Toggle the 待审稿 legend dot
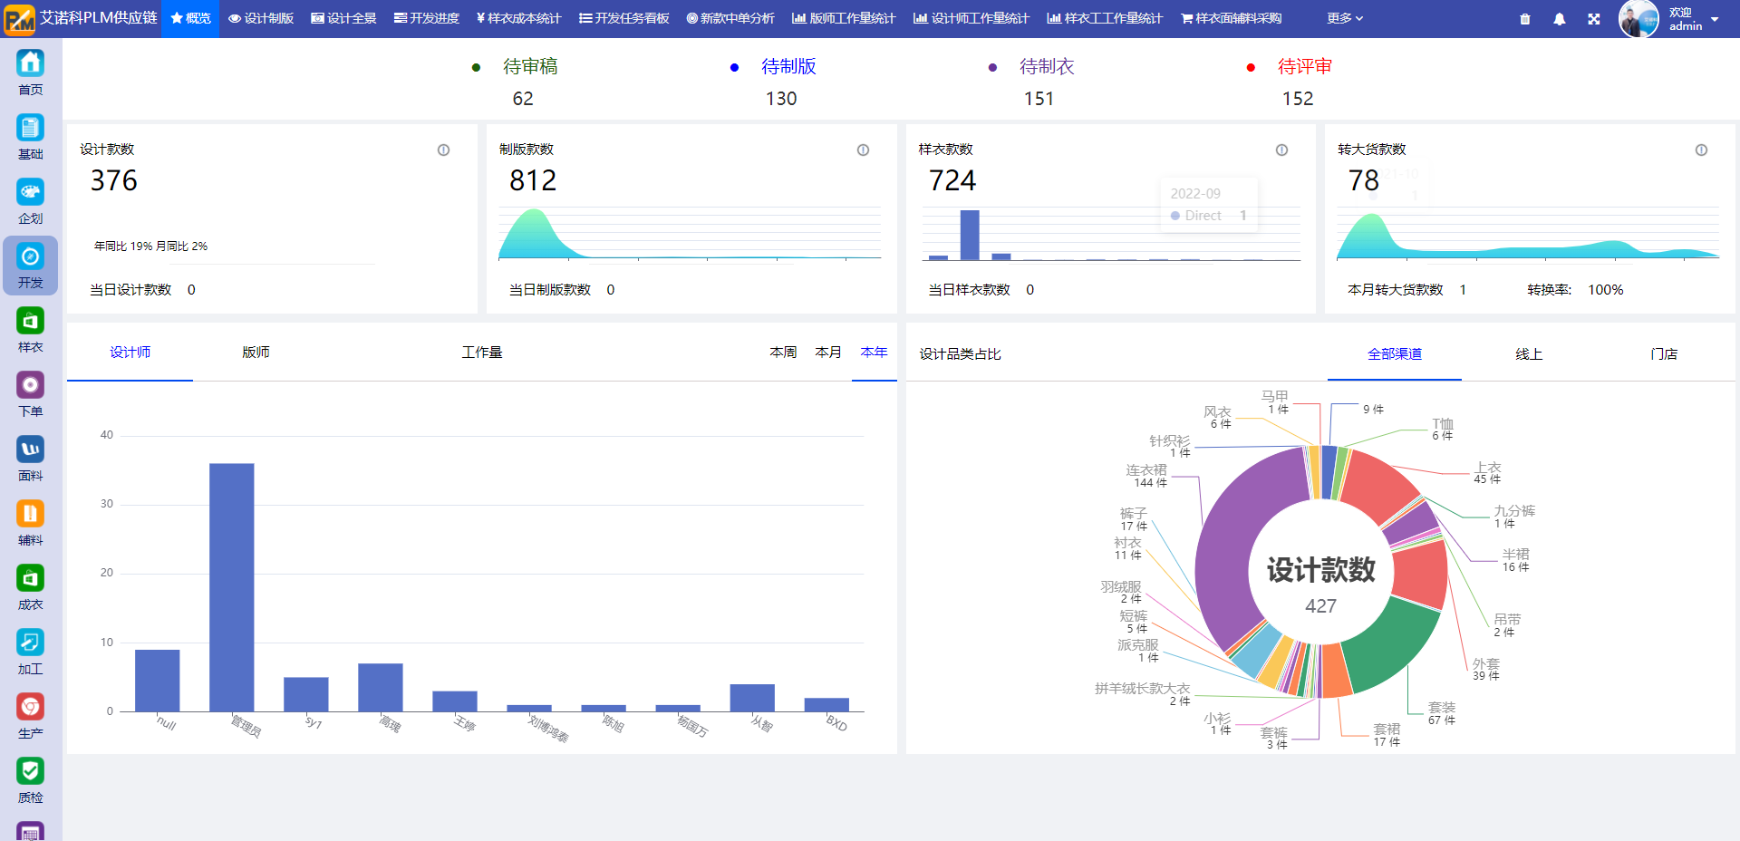 pyautogui.click(x=477, y=67)
